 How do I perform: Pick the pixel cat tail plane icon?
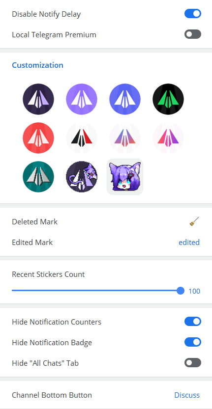click(x=82, y=177)
